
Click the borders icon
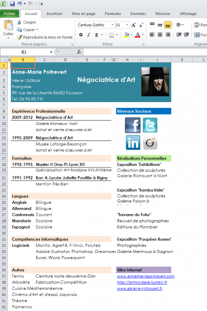pos(112,35)
